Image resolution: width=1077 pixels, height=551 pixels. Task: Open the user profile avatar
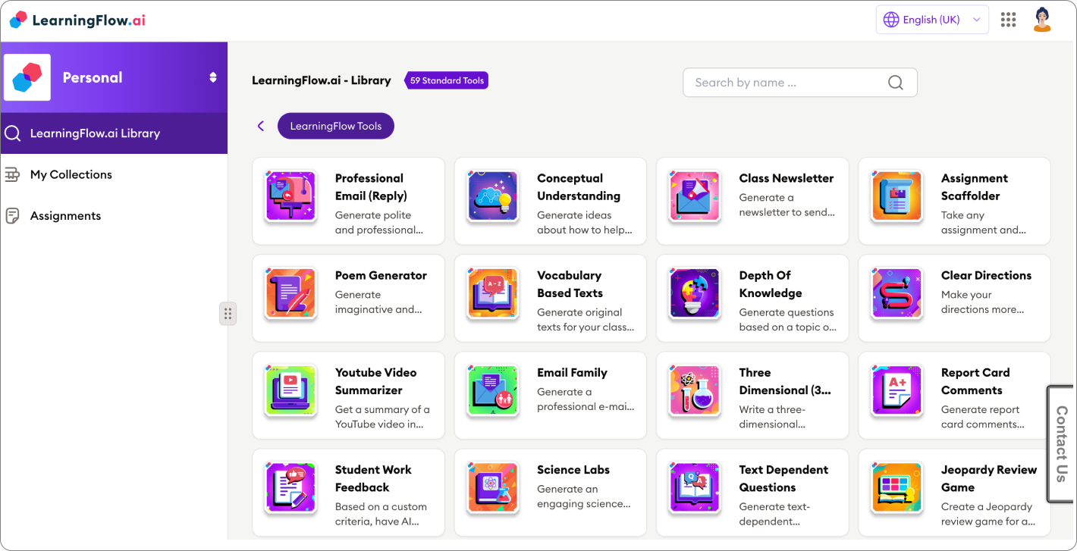(x=1043, y=20)
